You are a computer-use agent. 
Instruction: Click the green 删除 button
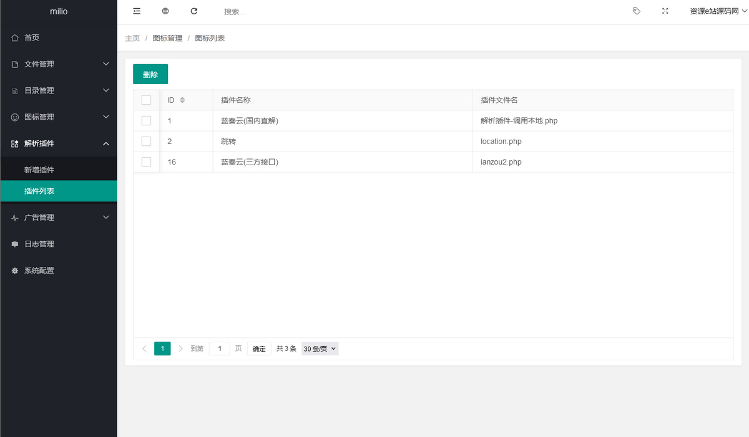point(150,74)
